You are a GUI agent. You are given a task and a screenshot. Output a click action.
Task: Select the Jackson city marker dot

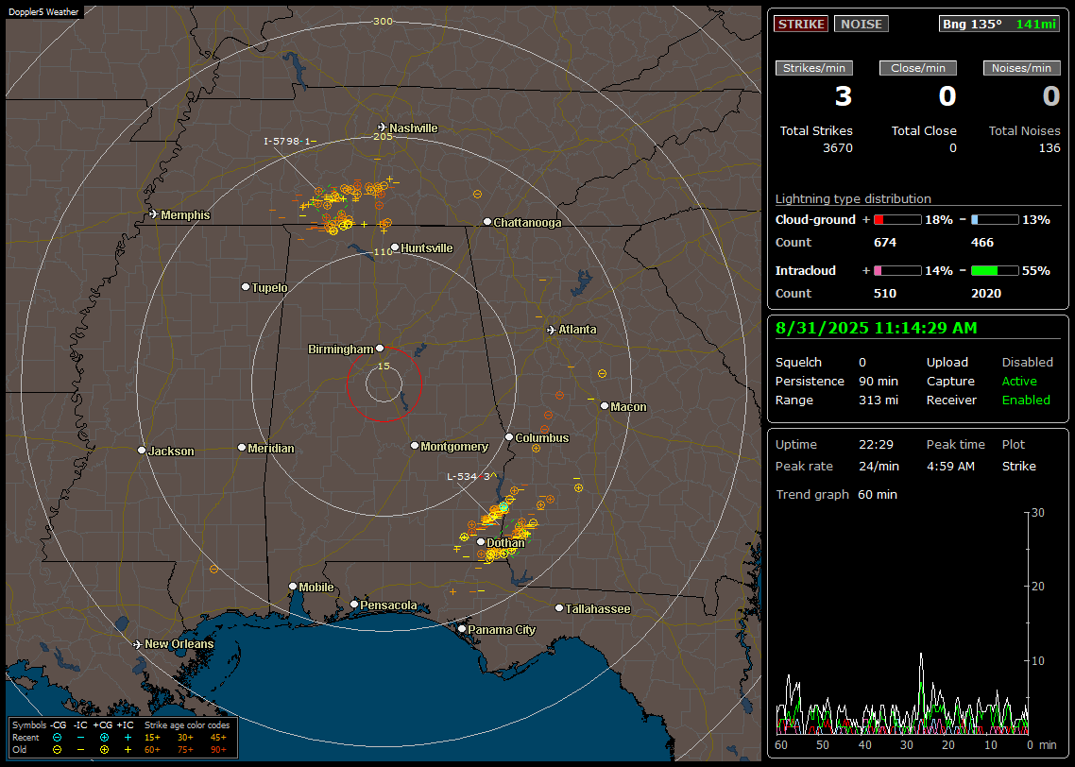pyautogui.click(x=142, y=451)
